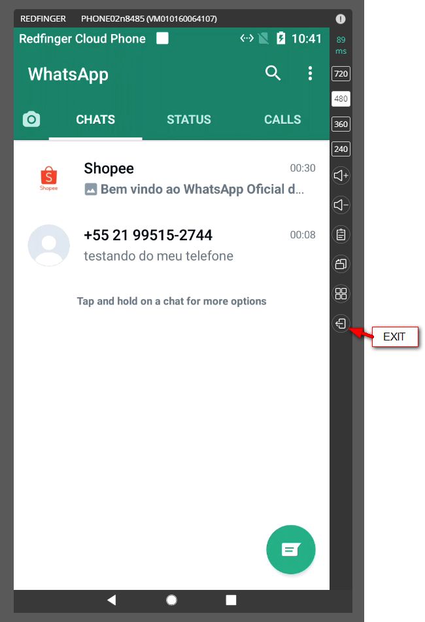The image size is (425, 622).
Task: Set stream quality to 240
Action: [341, 149]
